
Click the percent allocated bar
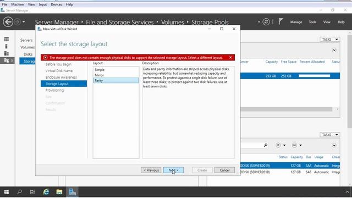(314, 76)
